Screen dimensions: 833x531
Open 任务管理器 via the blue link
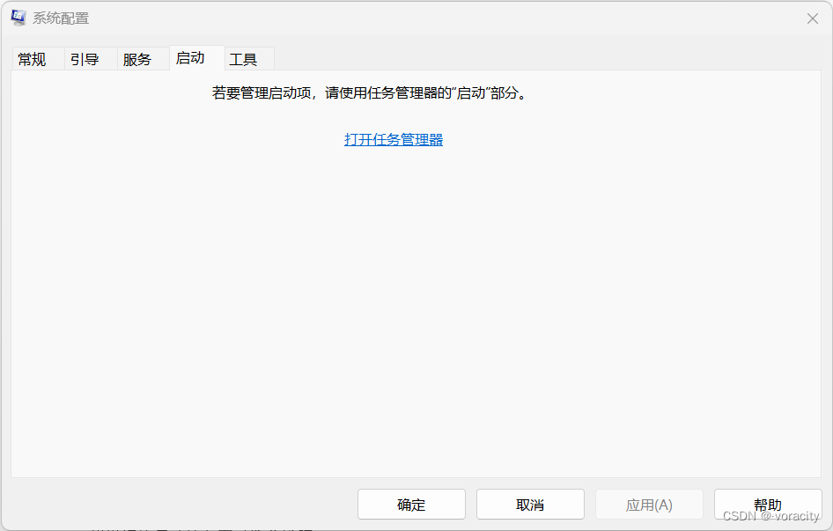click(x=393, y=139)
